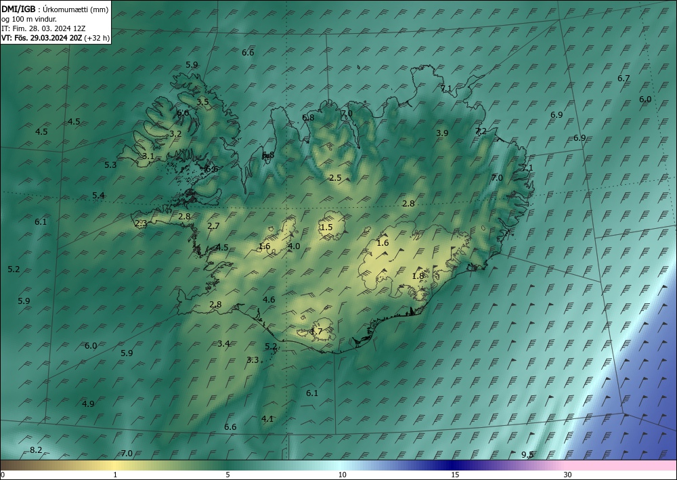Click the 4.0 value near Langjökull
Image resolution: width=677 pixels, height=480 pixels.
[x=294, y=246]
